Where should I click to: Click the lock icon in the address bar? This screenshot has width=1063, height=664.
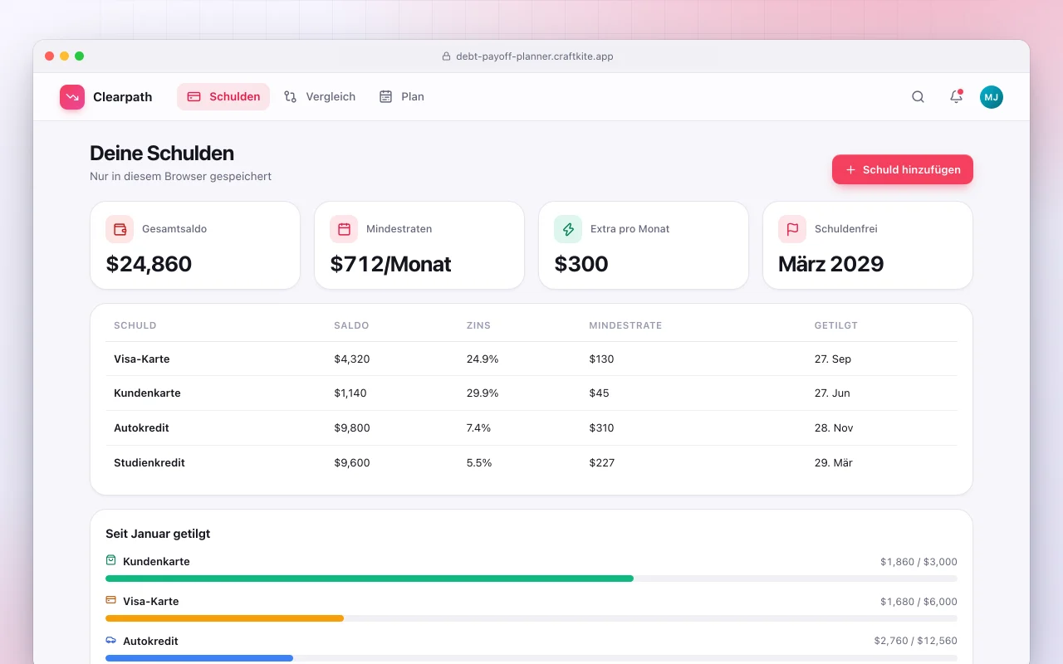coord(447,56)
